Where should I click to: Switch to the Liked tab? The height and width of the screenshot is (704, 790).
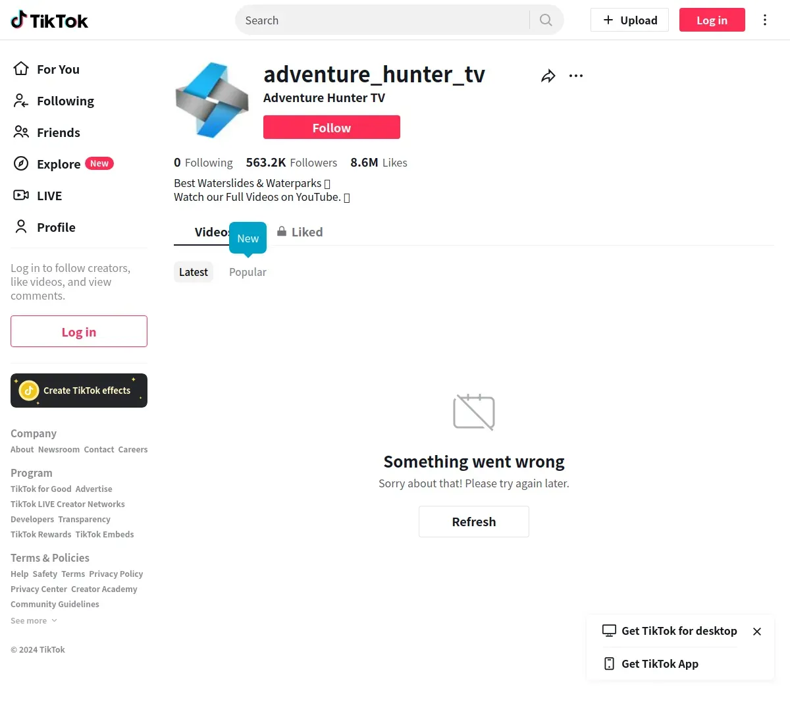tap(300, 232)
